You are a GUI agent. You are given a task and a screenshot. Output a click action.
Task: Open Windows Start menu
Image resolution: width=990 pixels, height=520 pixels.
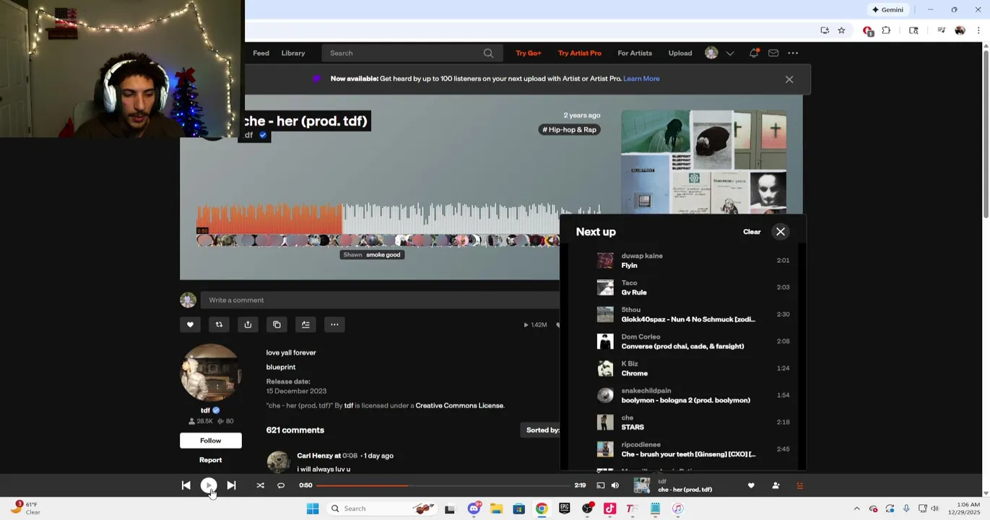[x=313, y=508]
